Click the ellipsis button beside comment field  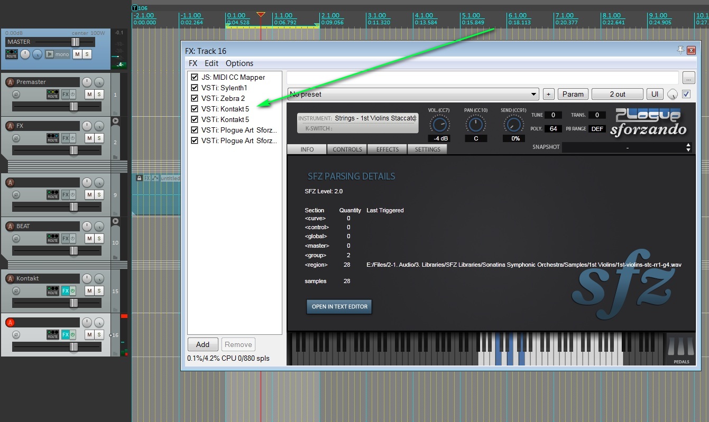coord(688,78)
